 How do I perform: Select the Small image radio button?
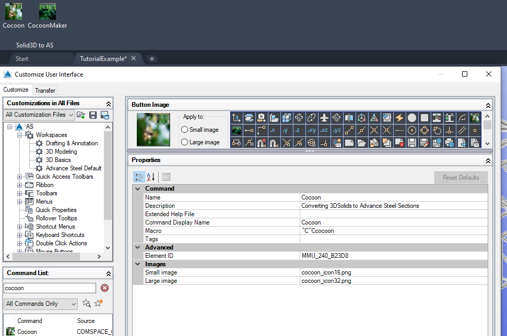(185, 130)
